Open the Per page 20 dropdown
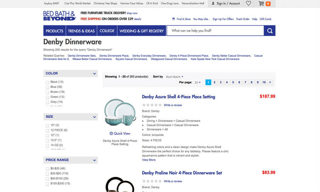320x192 pixels. 197,82
